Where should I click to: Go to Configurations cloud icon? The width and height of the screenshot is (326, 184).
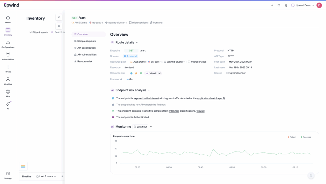click(8, 44)
